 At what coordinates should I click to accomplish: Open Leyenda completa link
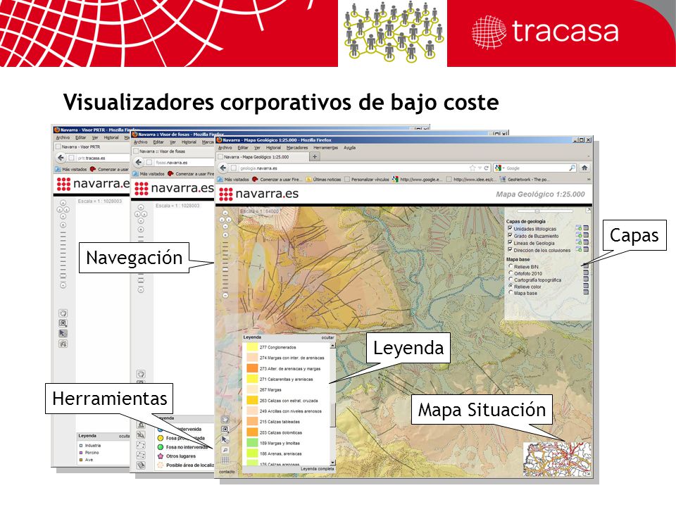[317, 469]
